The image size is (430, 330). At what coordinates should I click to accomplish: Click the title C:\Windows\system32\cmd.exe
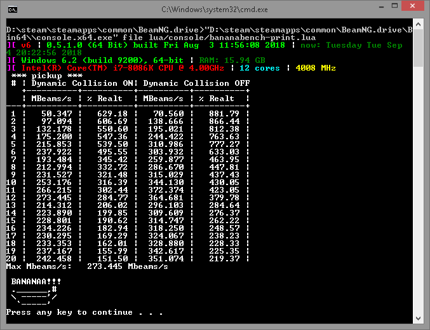click(215, 10)
